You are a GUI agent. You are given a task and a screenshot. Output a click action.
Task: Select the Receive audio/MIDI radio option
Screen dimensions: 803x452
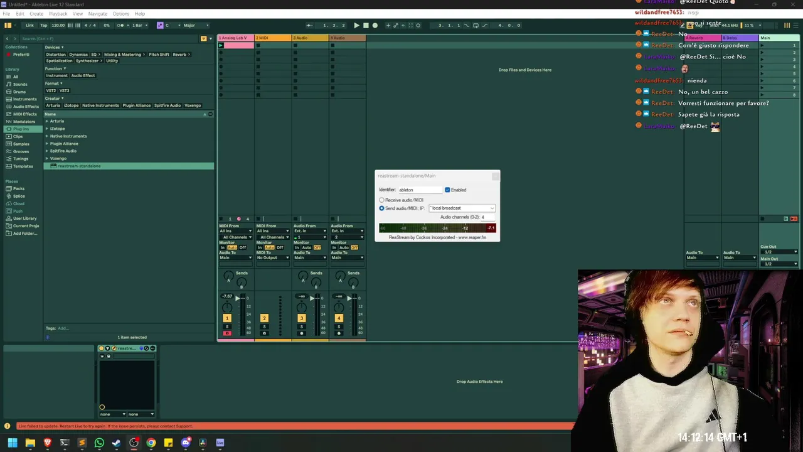point(381,200)
